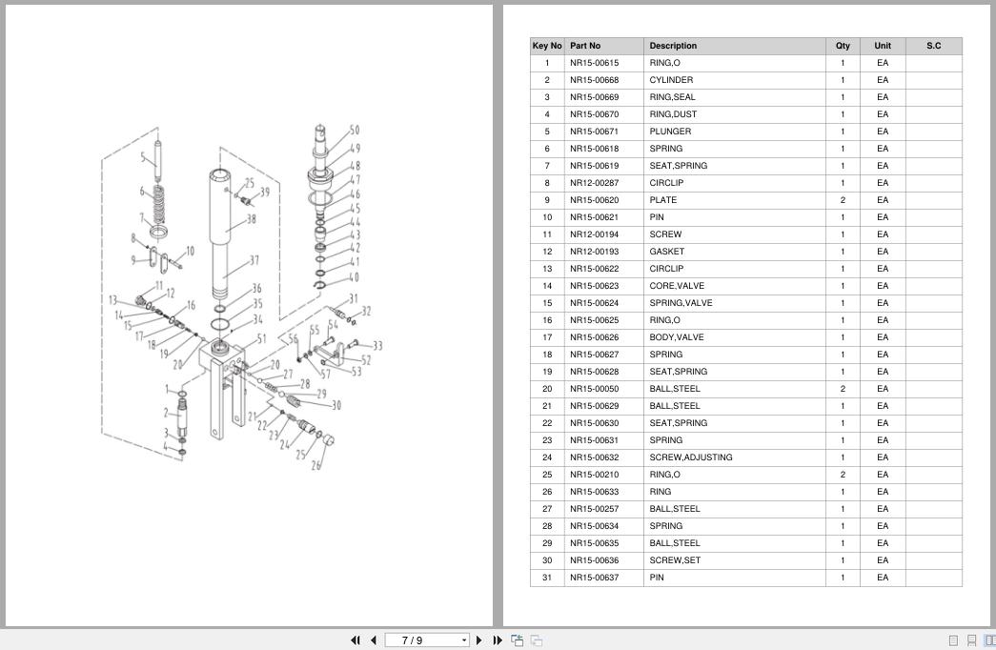Select part number NR12-00194
This screenshot has width=996, height=650.
[x=594, y=234]
